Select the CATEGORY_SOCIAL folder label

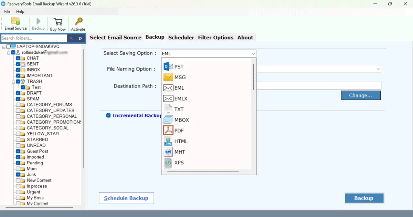[47, 128]
